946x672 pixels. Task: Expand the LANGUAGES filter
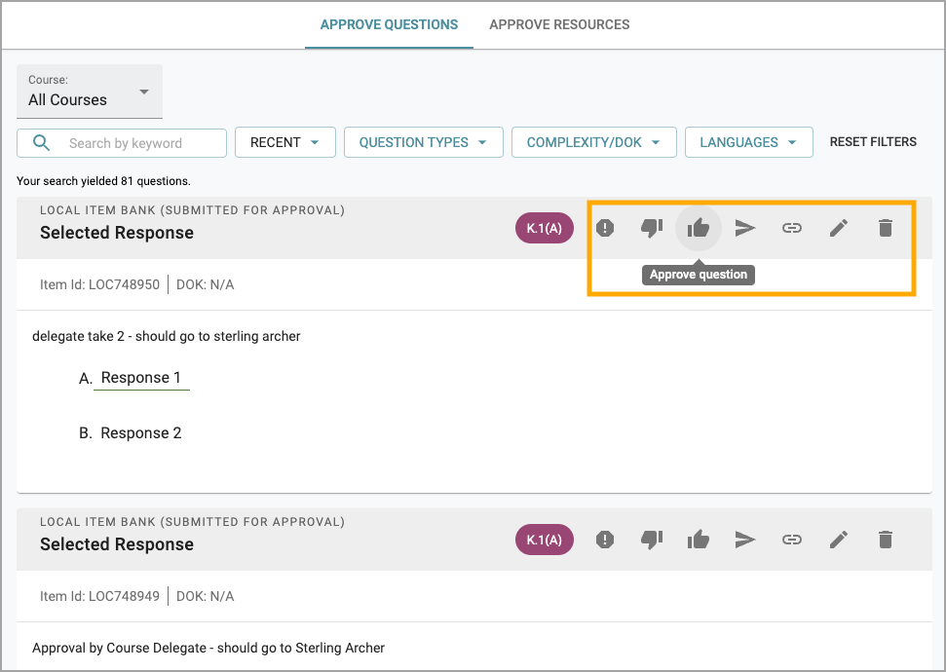[x=749, y=142]
